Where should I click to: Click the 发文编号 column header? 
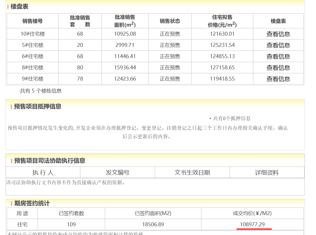(117, 172)
